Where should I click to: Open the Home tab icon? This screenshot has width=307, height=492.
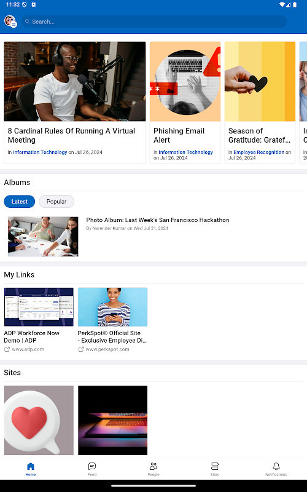tap(31, 466)
